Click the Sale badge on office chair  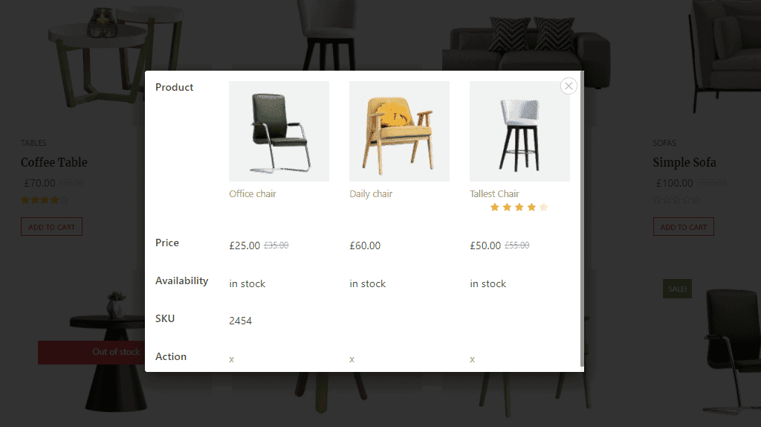point(677,289)
